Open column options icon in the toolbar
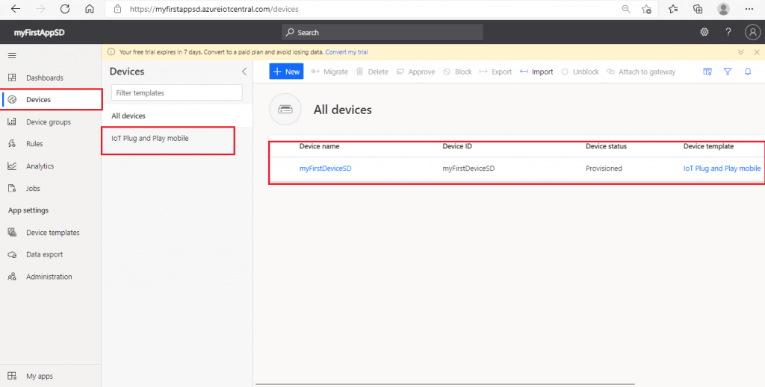Image resolution: width=765 pixels, height=387 pixels. (x=707, y=72)
